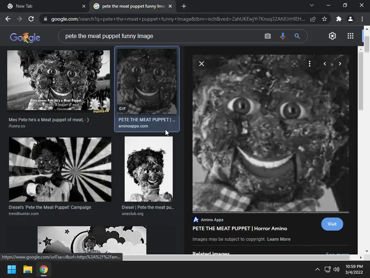Screen dimensions: 370x278
Task: Open the Learn More copyright link
Action: click(279, 239)
